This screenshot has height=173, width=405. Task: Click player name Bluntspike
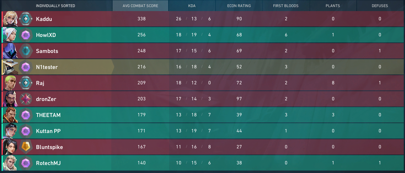click(50, 147)
